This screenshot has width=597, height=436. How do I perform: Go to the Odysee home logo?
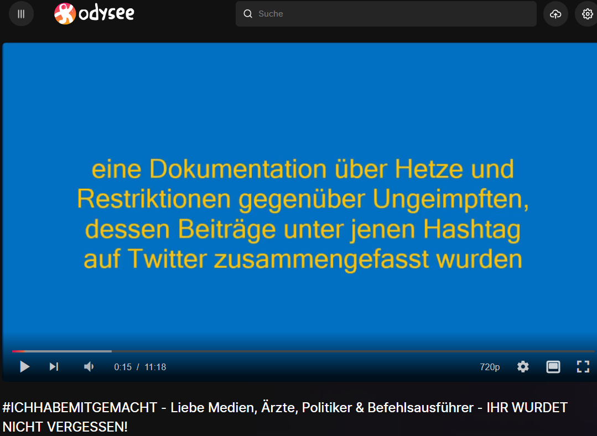94,14
